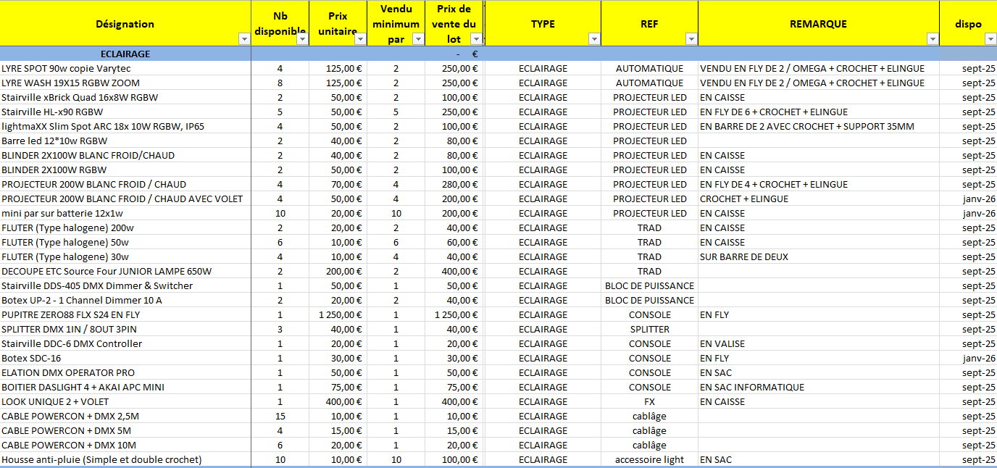Click the 280,00 € lot price cell
997x468 pixels.
[x=454, y=184]
